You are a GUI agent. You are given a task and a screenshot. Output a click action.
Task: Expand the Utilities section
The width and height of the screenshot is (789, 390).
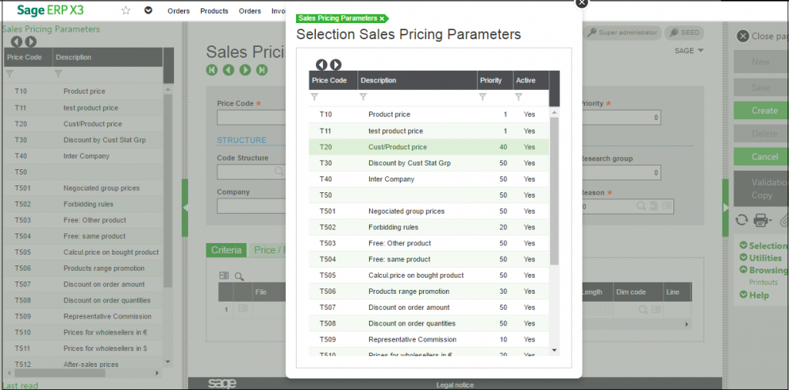click(x=760, y=258)
